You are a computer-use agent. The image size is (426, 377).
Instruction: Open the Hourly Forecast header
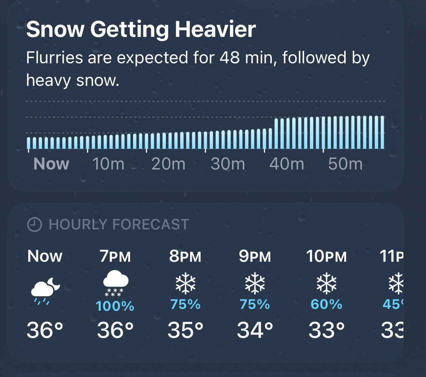tap(119, 225)
